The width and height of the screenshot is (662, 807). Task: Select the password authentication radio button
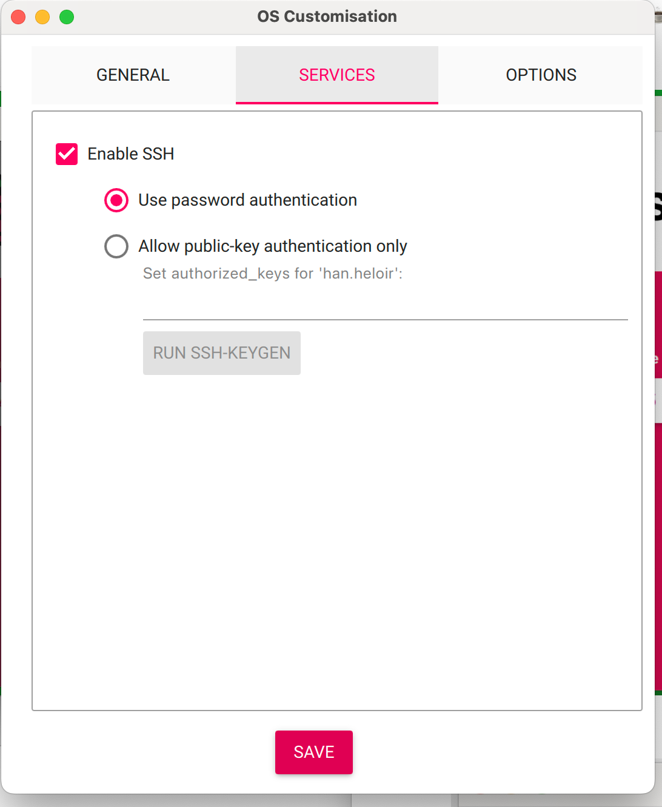coord(116,200)
